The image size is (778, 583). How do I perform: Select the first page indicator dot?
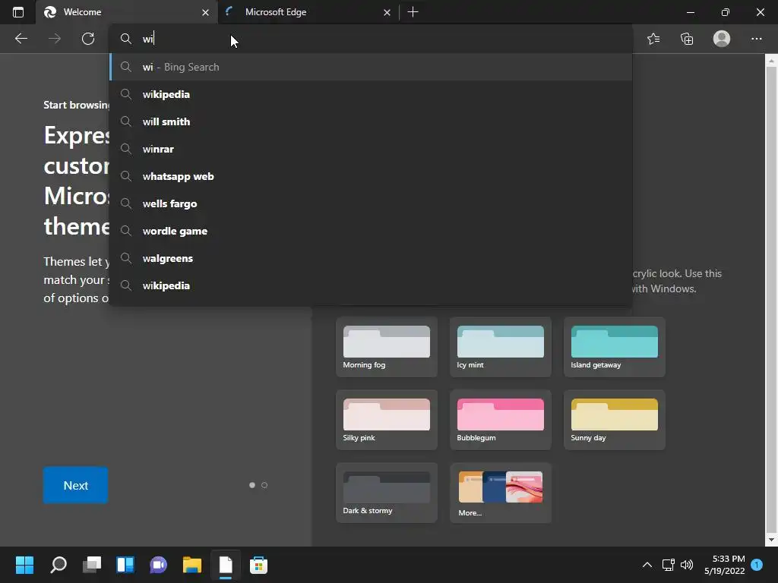pyautogui.click(x=252, y=485)
